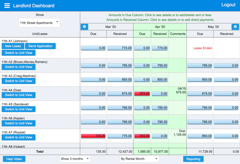Click the red 675.00 due amount for Doe

(142, 93)
